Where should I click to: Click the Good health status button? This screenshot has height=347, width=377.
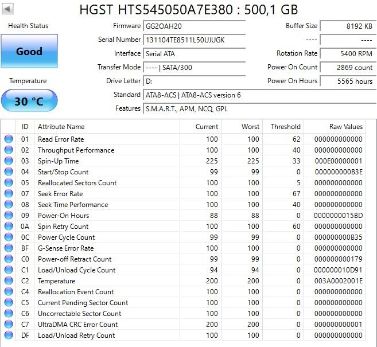(29, 52)
